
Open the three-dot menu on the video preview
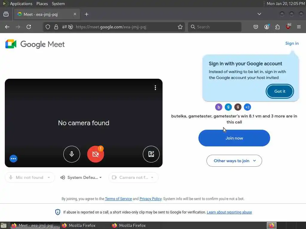(x=155, y=88)
